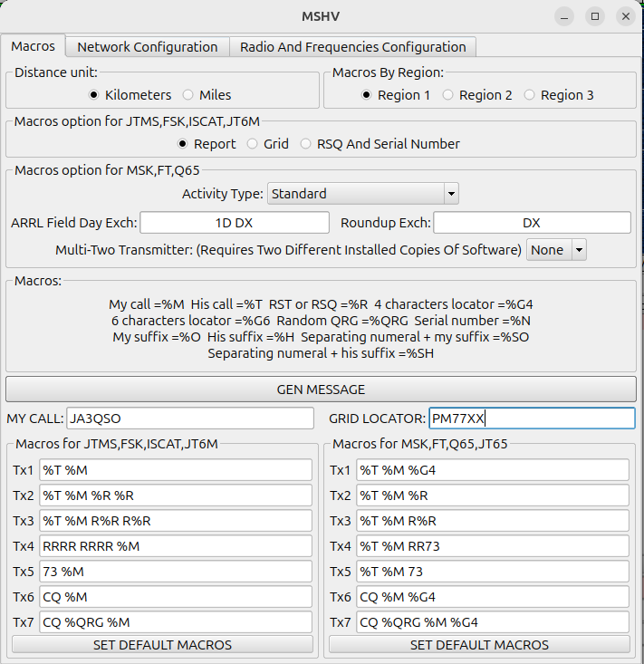This screenshot has height=664, width=644.
Task: Click the GRID LOCATOR input field
Action: [x=533, y=419]
